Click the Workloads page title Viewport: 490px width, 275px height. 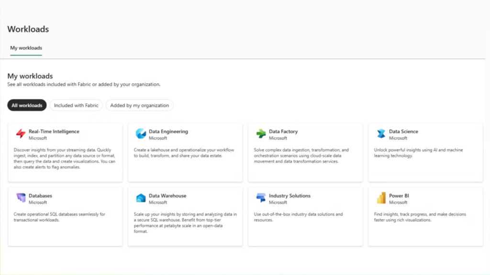pos(28,29)
